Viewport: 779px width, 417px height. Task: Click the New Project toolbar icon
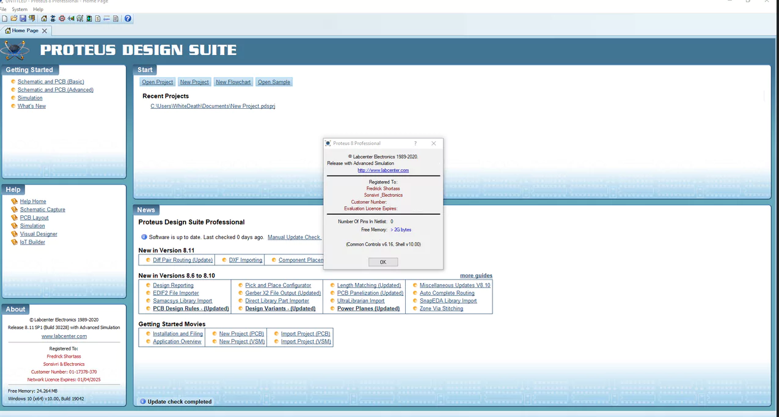click(x=5, y=18)
